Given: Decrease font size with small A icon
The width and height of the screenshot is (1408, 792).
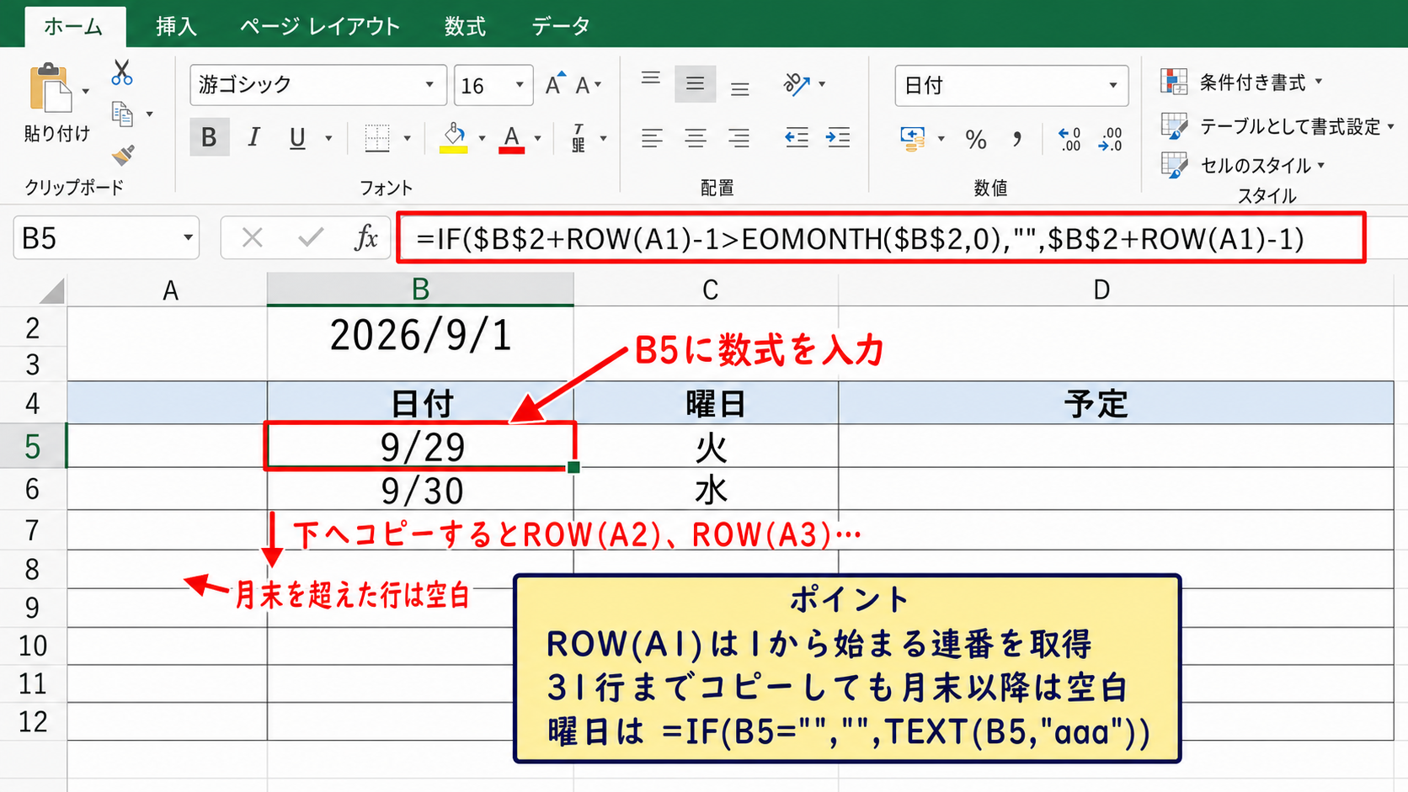Looking at the screenshot, I should (583, 85).
